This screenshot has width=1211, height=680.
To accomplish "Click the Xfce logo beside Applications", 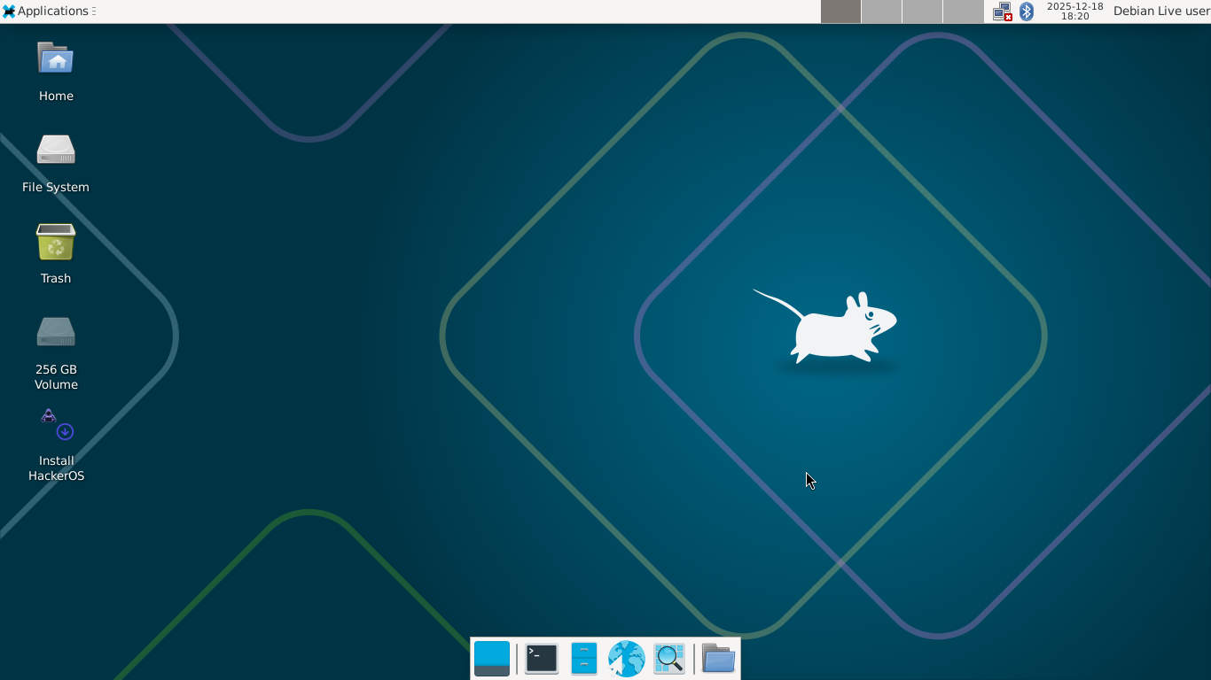I will 9,11.
